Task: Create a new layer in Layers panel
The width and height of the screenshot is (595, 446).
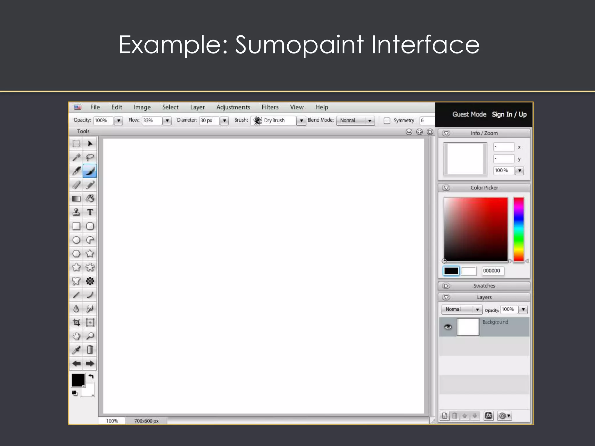Action: [445, 416]
